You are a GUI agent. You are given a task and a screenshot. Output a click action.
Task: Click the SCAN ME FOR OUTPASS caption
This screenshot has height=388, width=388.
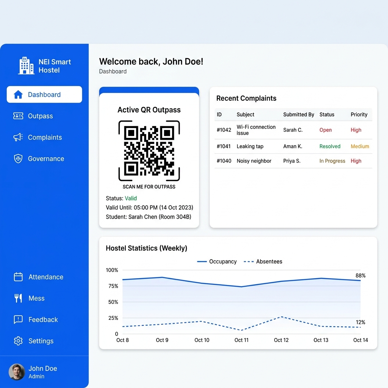[149, 186]
